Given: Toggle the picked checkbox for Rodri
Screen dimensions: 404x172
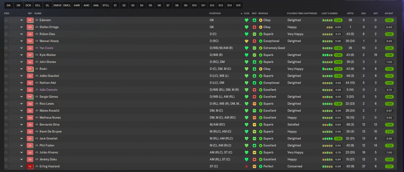Looking at the screenshot, I should tap(6, 69).
